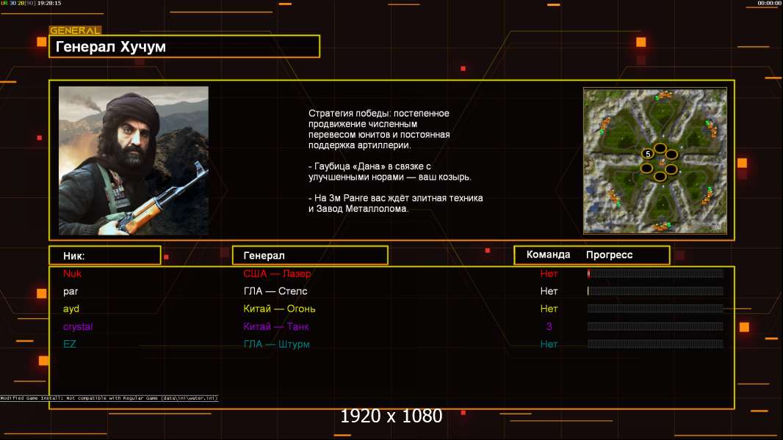Click the 00:00:00 timer in top corner
This screenshot has width=783, height=440.
pyautogui.click(x=768, y=4)
